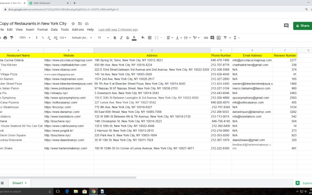The width and height of the screenshot is (312, 195).
Task: Toggle italic formatting
Action: tap(121, 38)
